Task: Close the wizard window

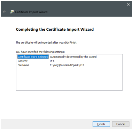Action: click(x=128, y=5)
